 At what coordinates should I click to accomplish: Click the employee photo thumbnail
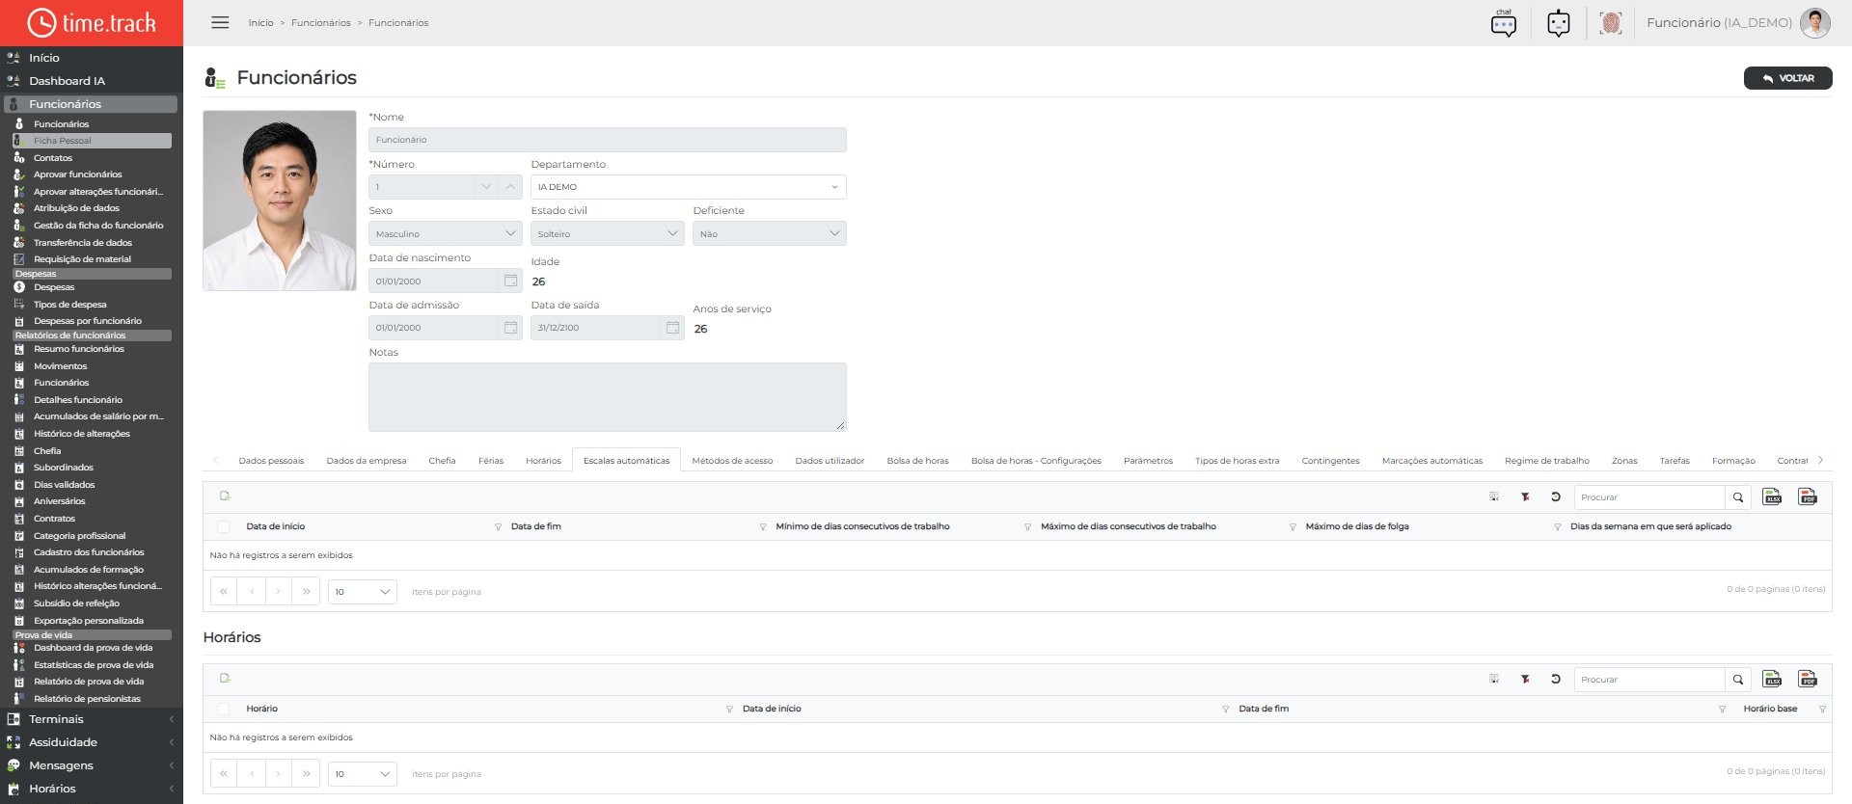280,201
